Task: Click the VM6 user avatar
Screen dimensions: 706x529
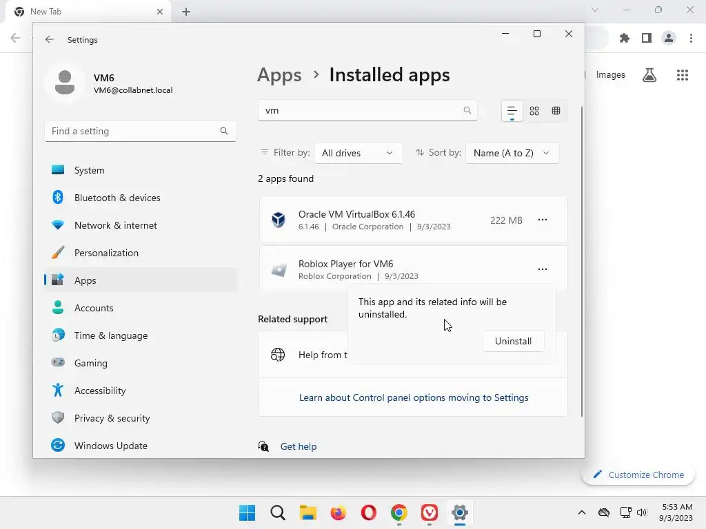Action: coord(64,83)
